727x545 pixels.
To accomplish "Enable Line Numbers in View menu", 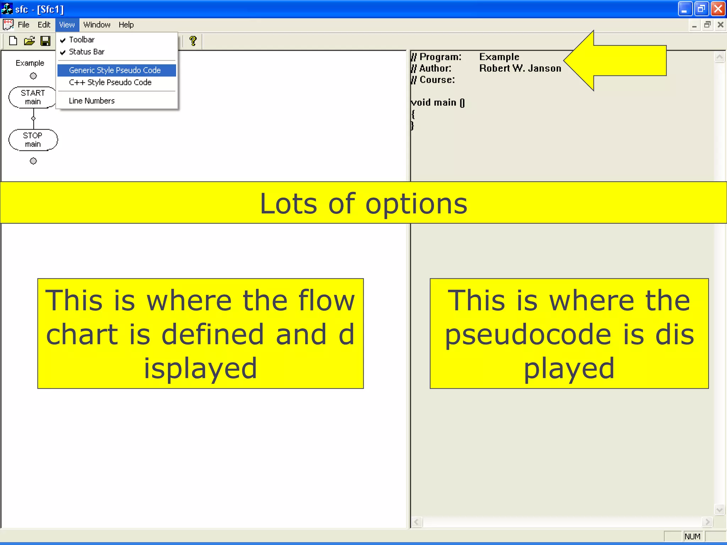I will 117,101.
